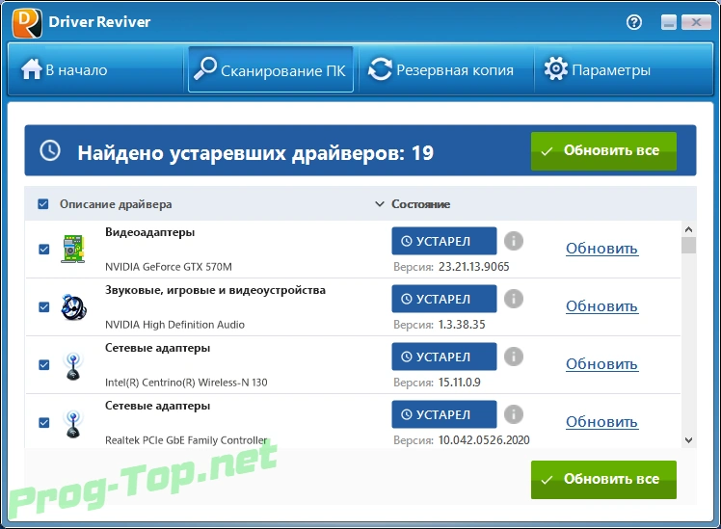Viewport: 721px width, 529px height.
Task: Click Обновить link for Intel Centrino Wireless
Action: click(601, 364)
